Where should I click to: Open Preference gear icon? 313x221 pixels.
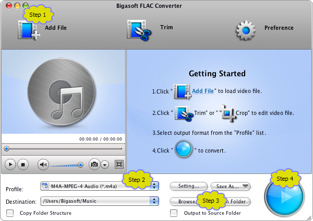tap(246, 30)
